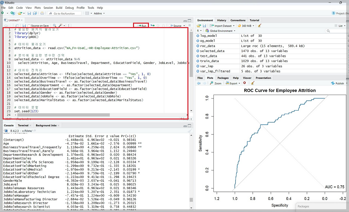Screen dimensions: 349x212
Task: Toggle the Source on Save checkbox
Action: coord(29,26)
